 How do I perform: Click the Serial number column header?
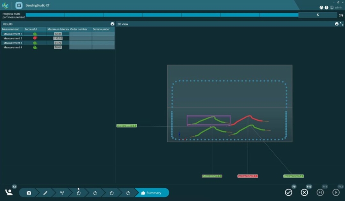103,29
